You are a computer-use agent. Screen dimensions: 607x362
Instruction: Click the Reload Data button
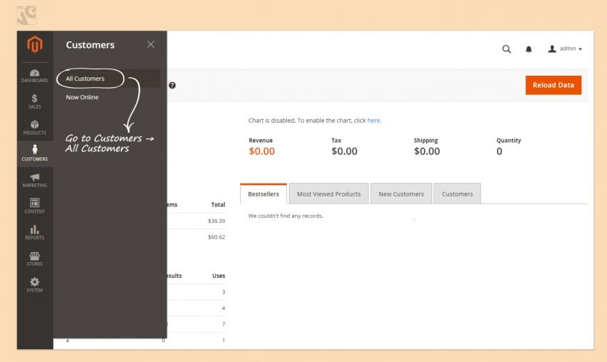pos(553,85)
